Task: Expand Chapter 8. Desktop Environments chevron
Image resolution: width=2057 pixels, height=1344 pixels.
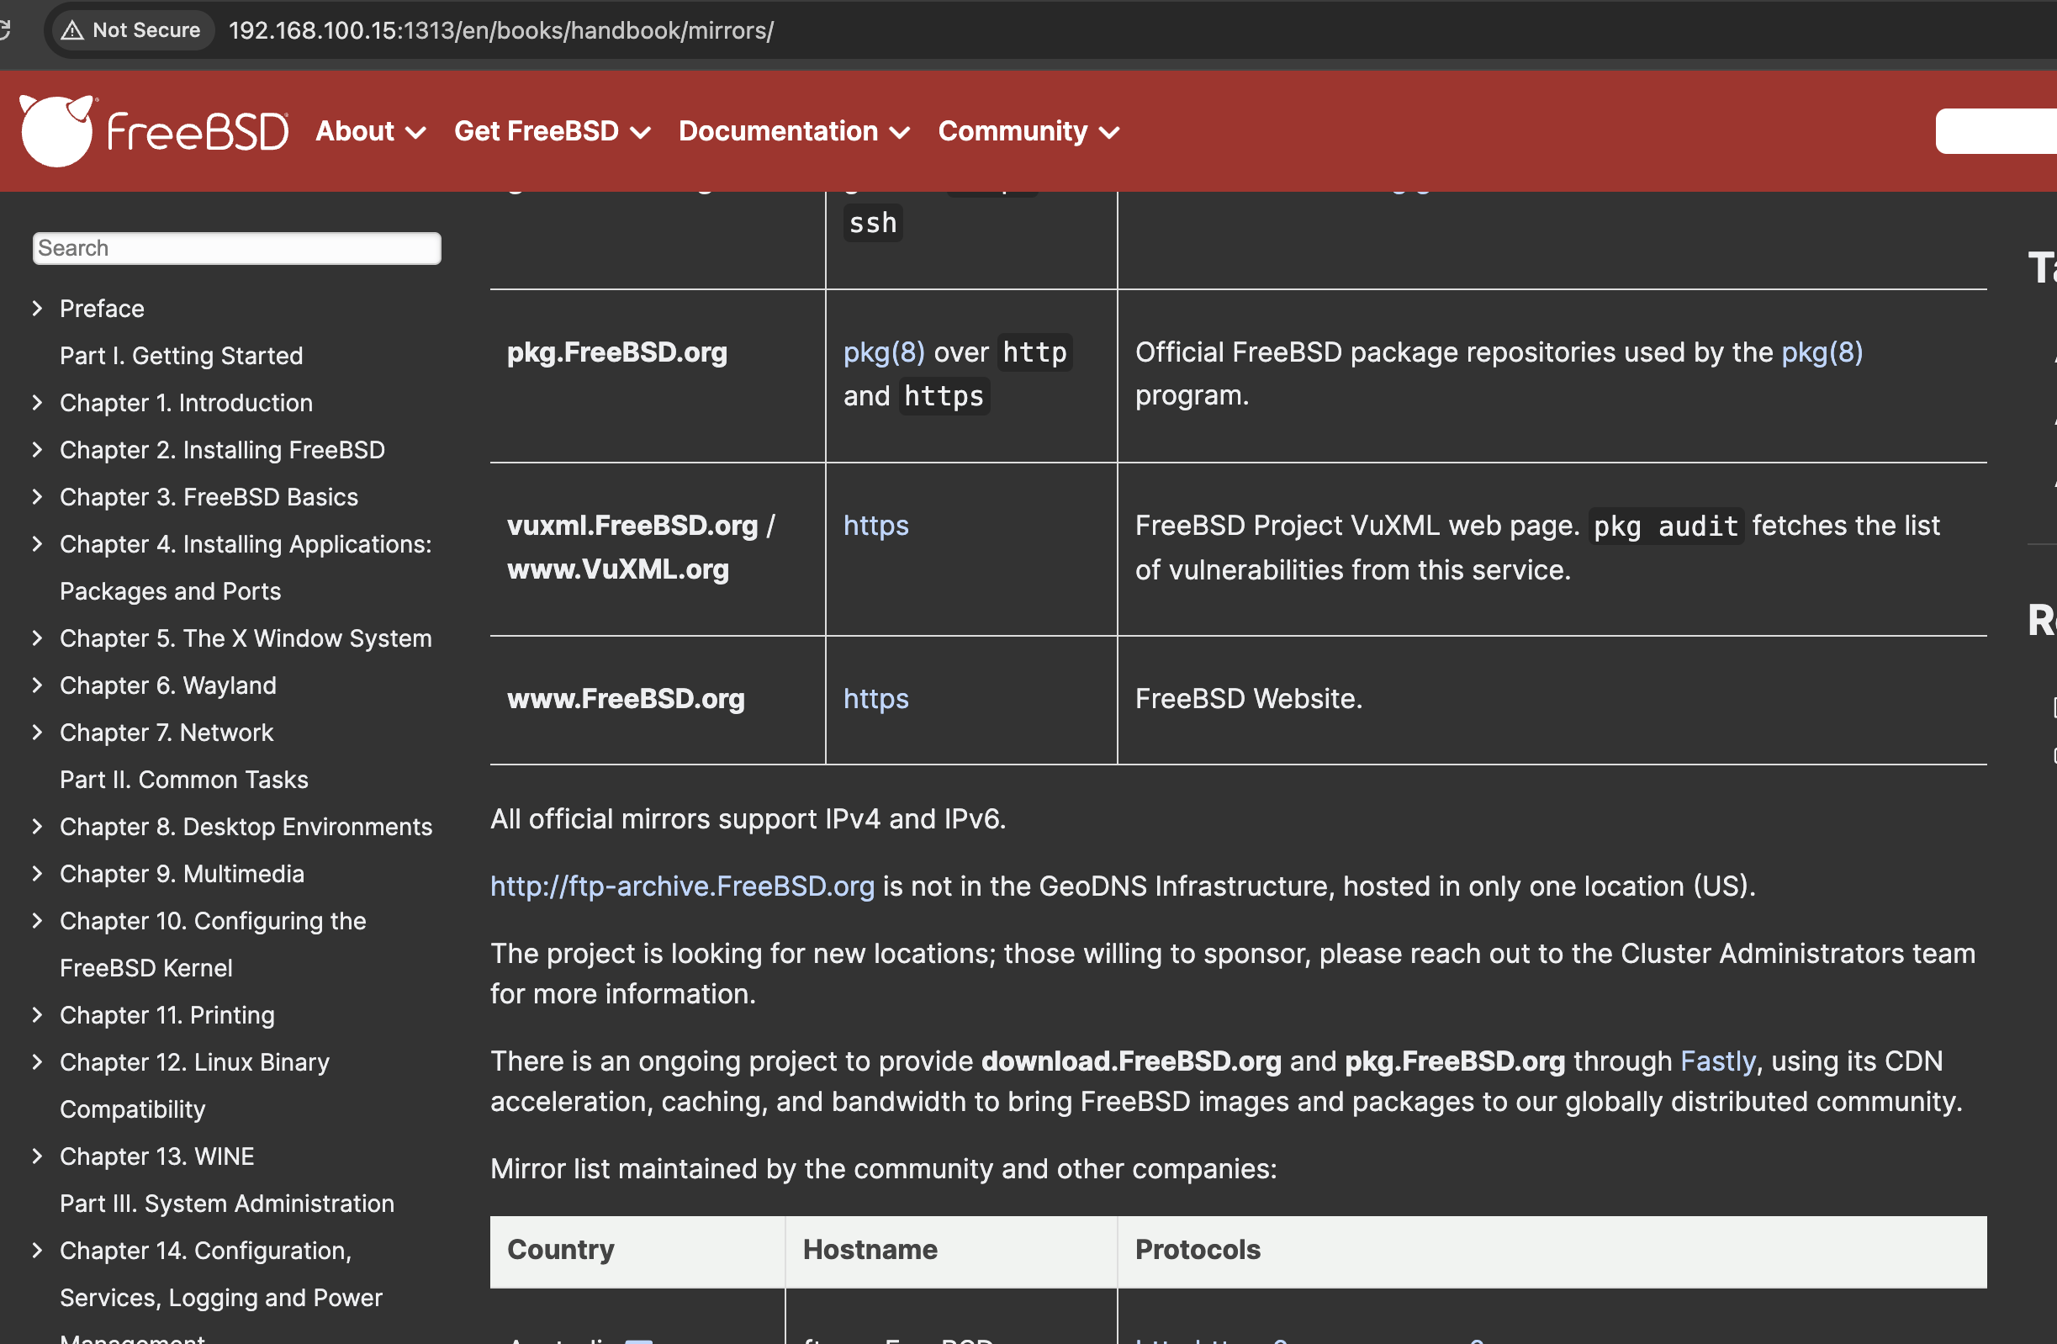Action: point(37,826)
